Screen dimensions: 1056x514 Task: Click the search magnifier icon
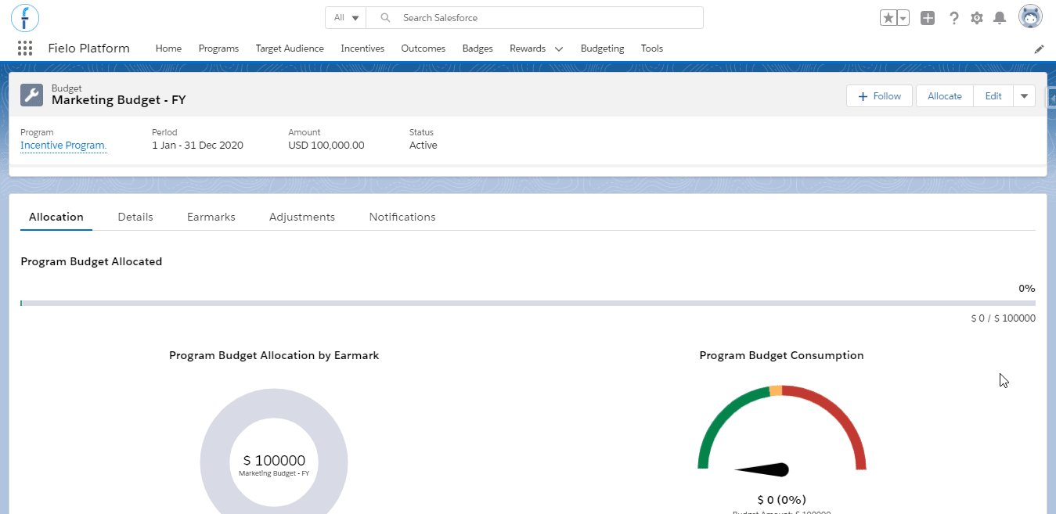point(384,18)
